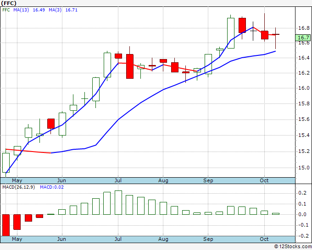
Task: Click the green 16.7 current price tag
Action: pos(303,38)
